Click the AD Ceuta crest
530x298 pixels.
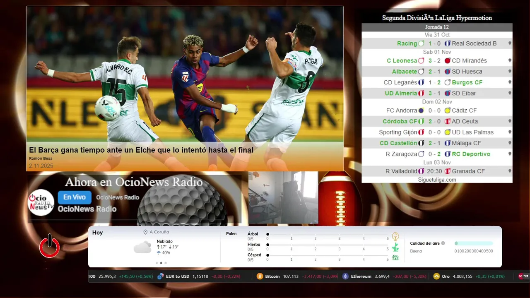(x=448, y=121)
